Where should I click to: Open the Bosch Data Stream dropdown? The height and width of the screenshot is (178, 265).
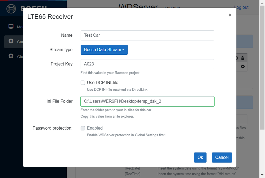click(104, 50)
